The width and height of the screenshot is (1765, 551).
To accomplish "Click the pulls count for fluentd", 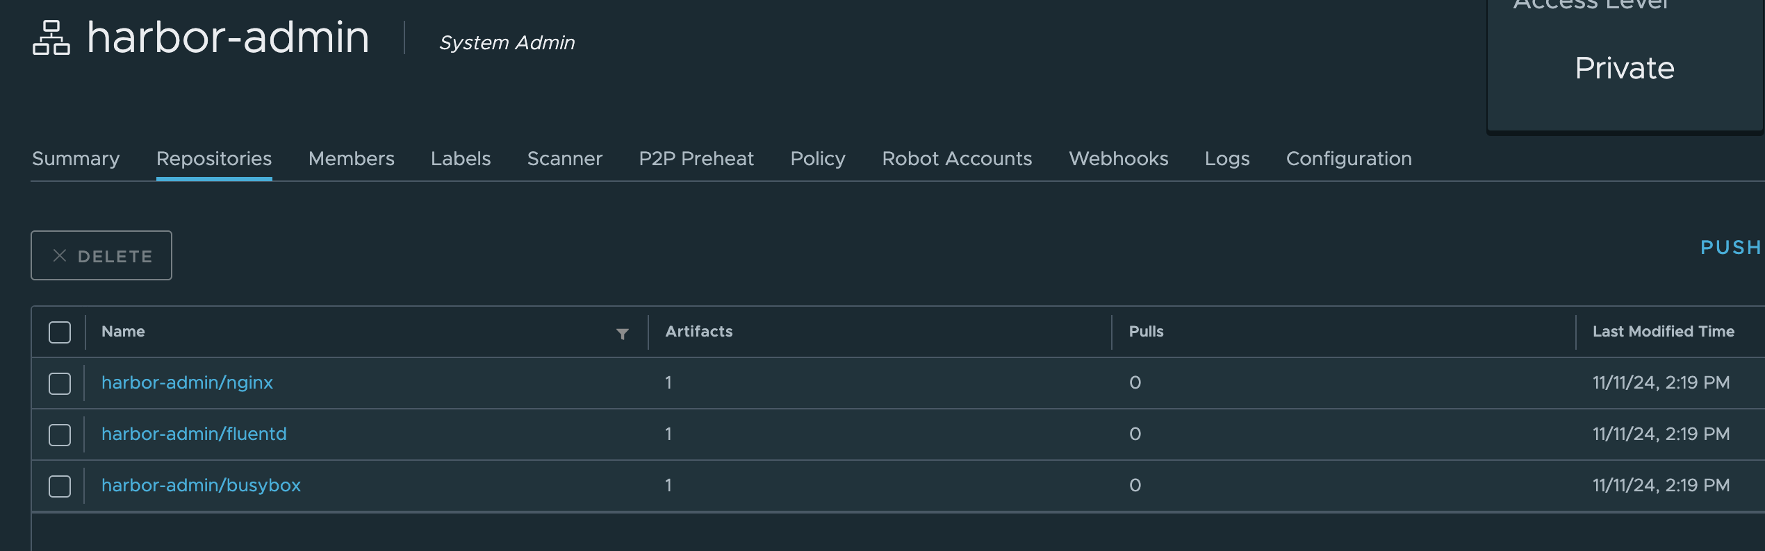I will [x=1135, y=434].
